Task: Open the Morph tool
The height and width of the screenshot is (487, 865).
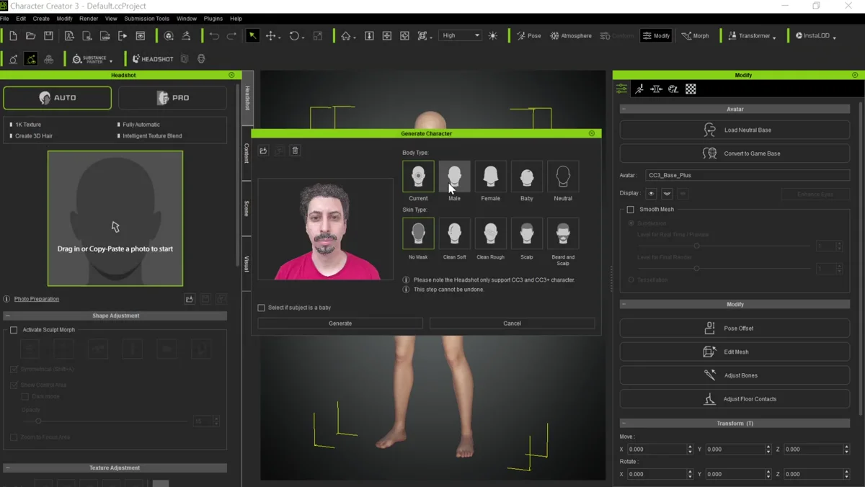Action: point(696,35)
